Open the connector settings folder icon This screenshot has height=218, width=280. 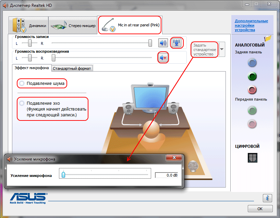[268, 38]
